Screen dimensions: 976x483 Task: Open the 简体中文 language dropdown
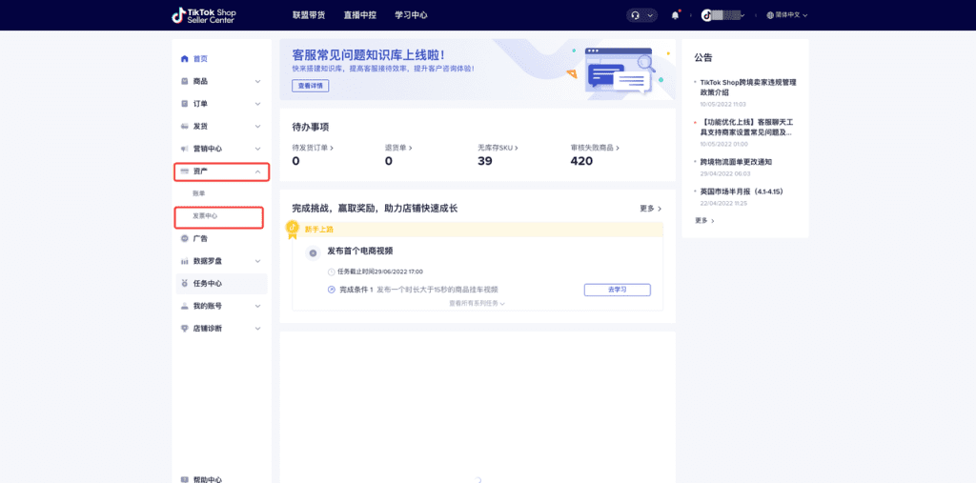coord(786,15)
